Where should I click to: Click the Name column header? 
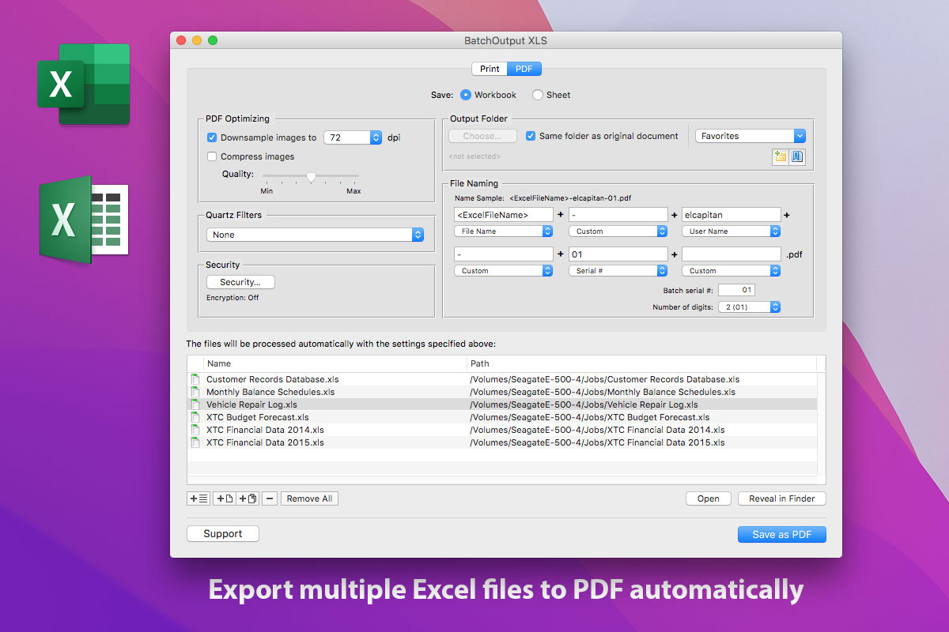pos(335,363)
